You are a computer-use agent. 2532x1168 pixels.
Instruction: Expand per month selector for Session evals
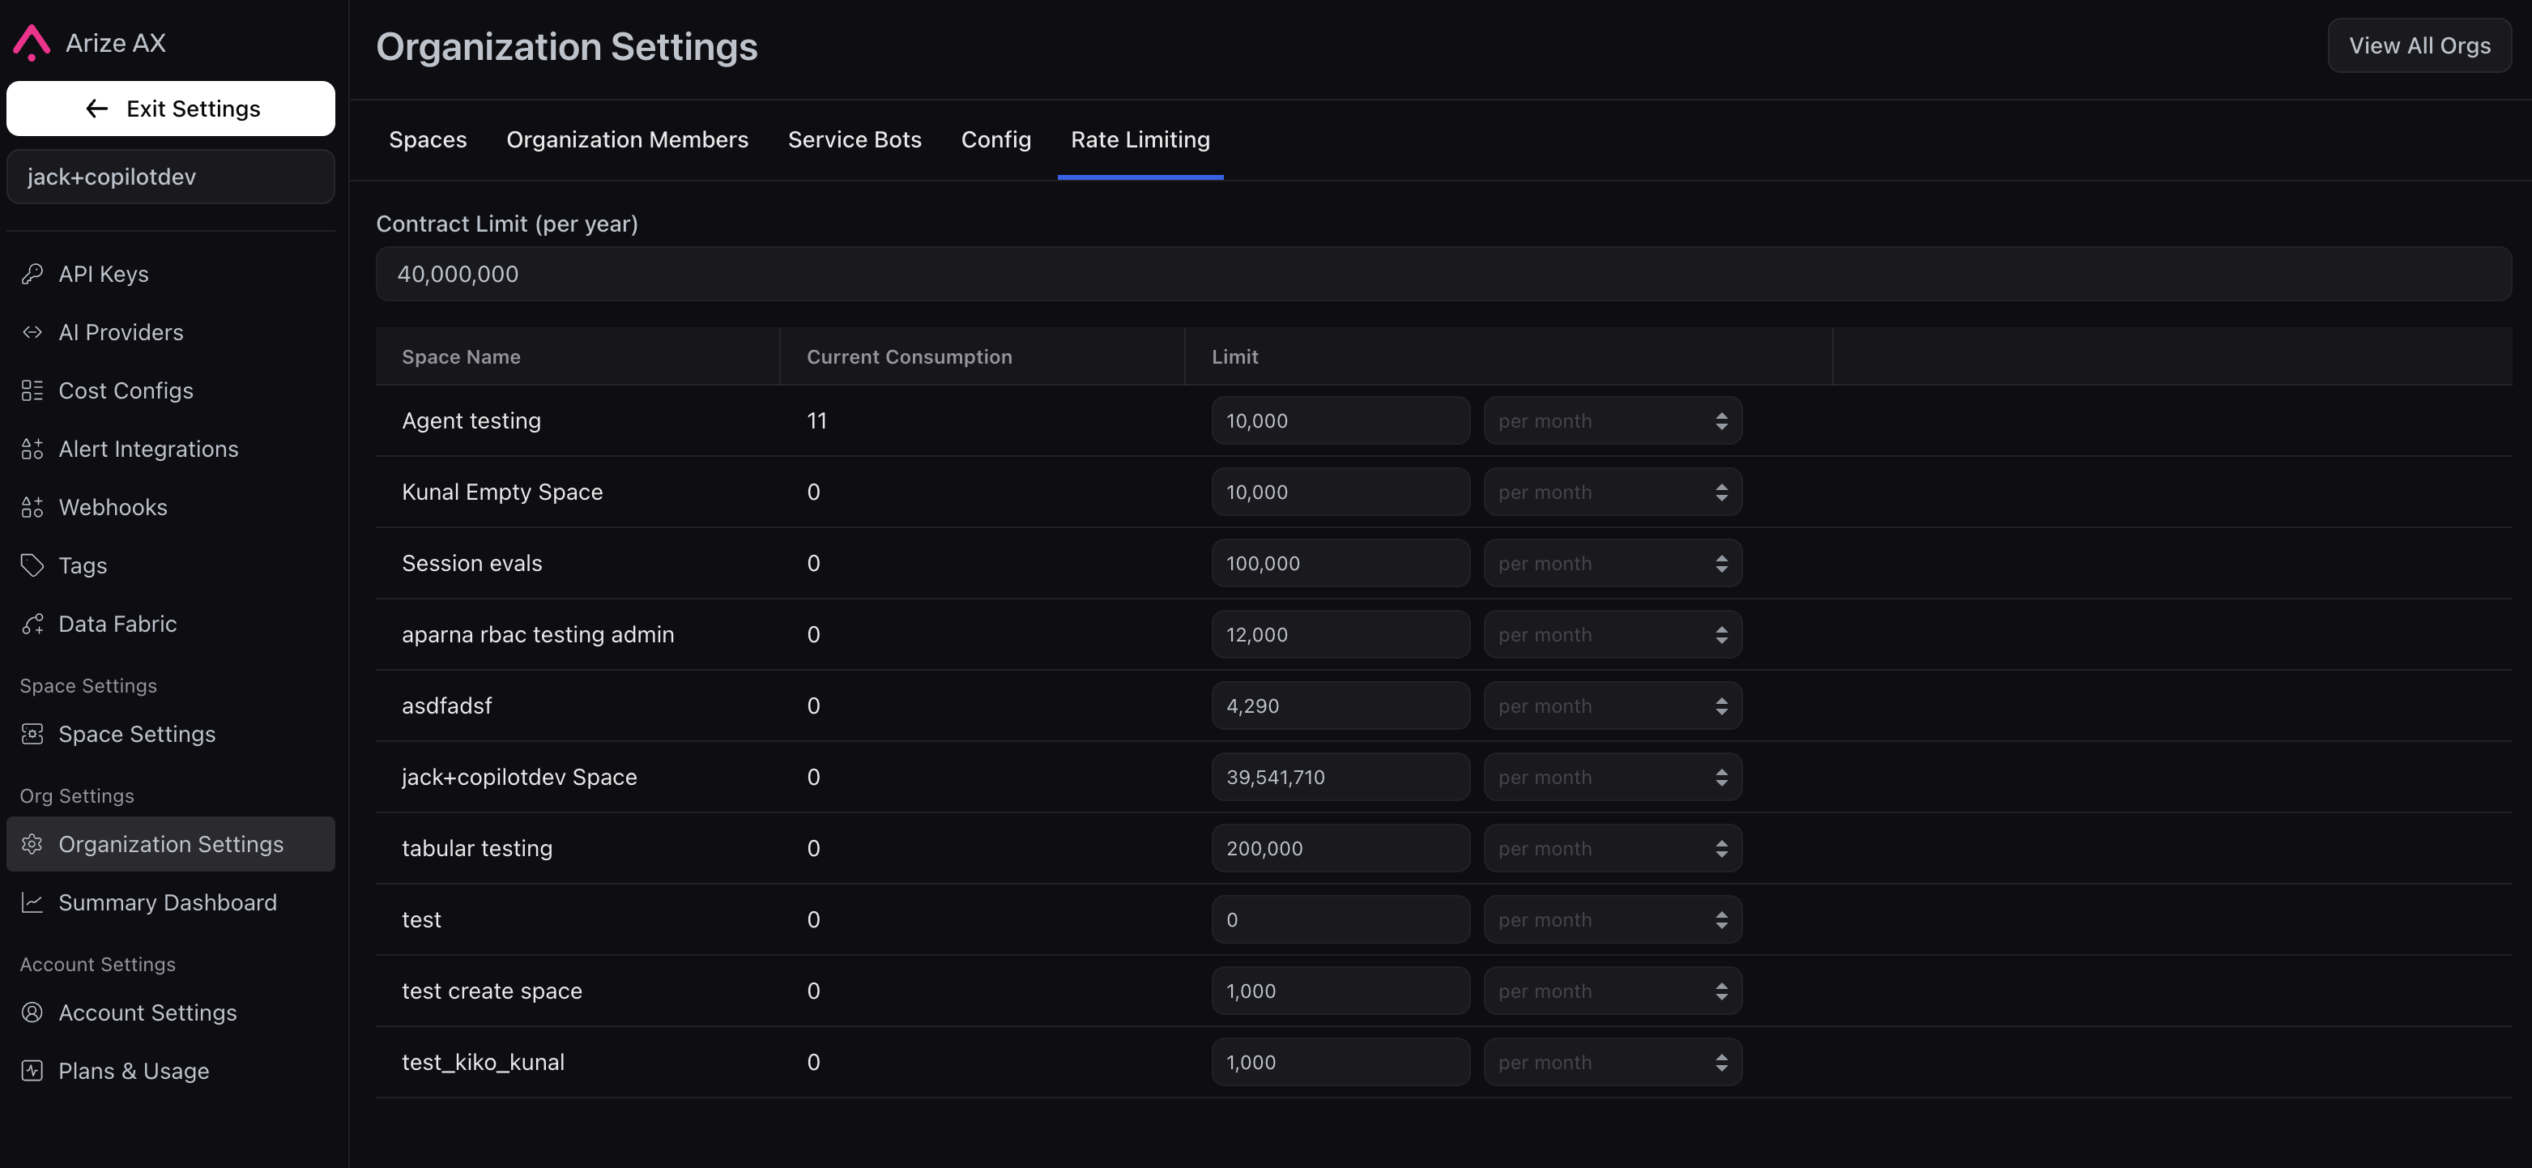pos(1612,564)
